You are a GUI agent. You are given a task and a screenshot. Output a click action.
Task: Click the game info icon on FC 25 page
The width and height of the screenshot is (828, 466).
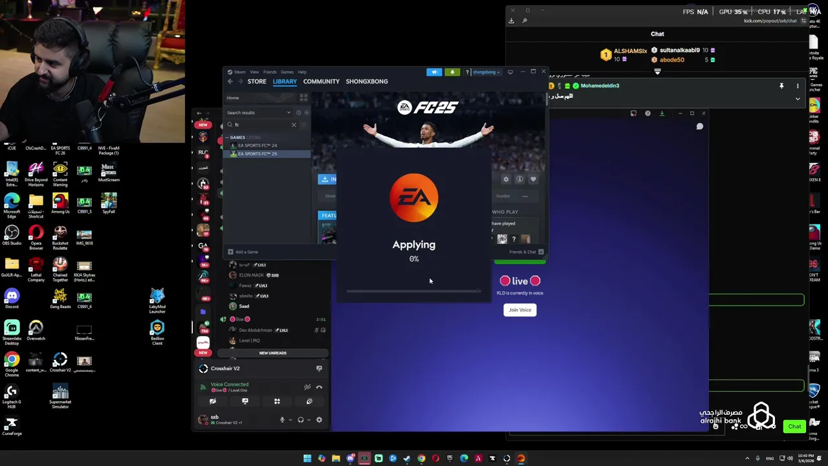point(519,179)
